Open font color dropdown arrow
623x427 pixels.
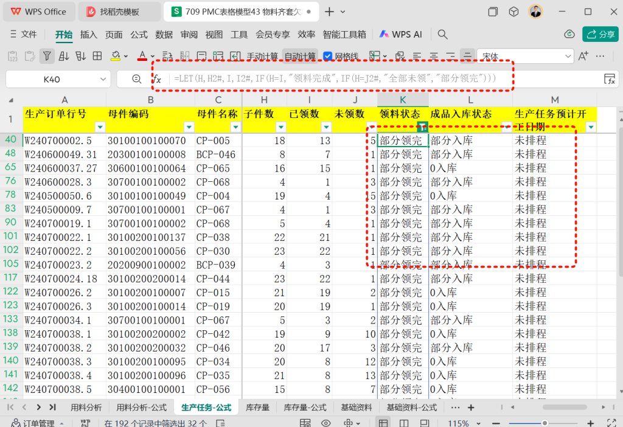pyautogui.click(x=152, y=57)
